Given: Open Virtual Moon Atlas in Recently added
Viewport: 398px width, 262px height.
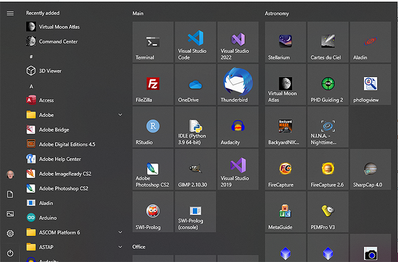Looking at the screenshot, I should (x=58, y=27).
